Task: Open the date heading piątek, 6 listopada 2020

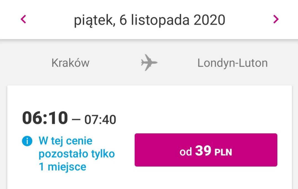Action: 150,20
